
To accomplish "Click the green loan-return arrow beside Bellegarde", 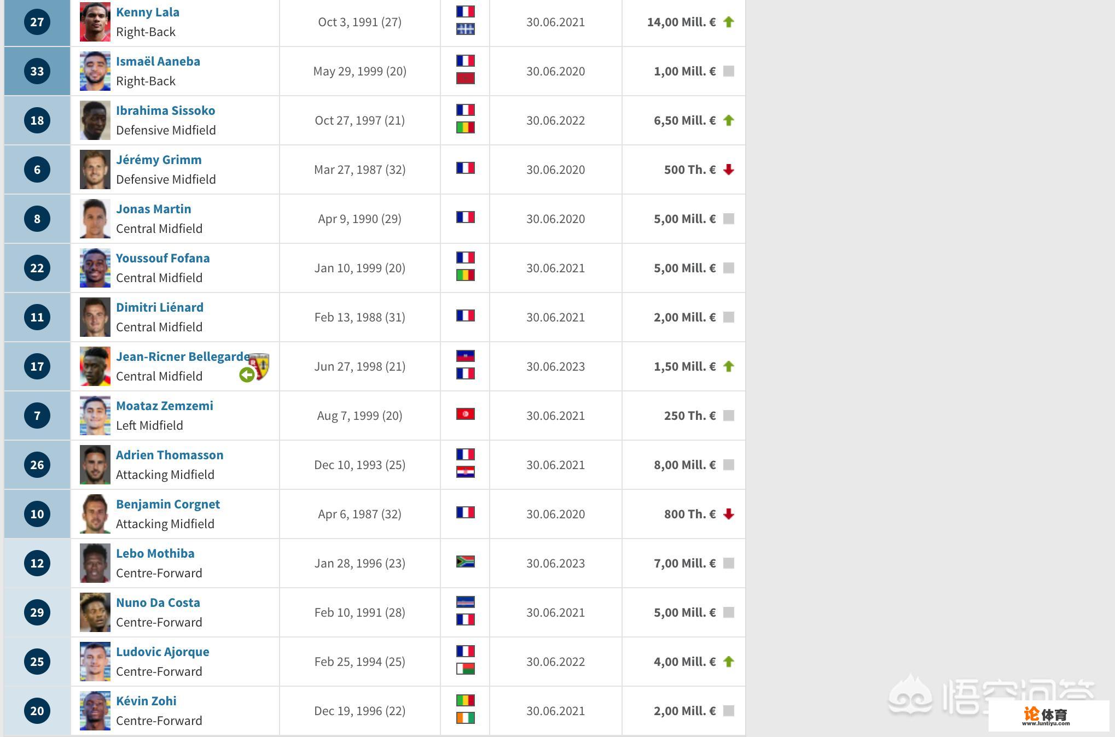I will tap(247, 375).
